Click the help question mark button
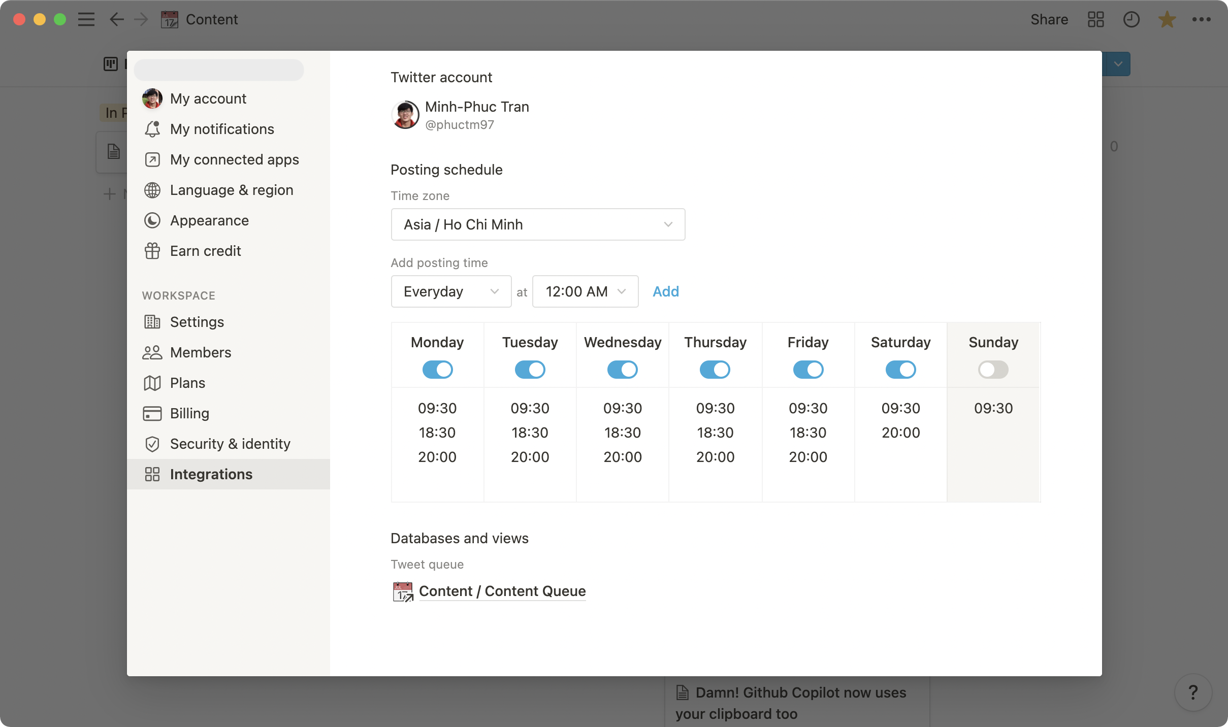1228x727 pixels. coord(1193,692)
